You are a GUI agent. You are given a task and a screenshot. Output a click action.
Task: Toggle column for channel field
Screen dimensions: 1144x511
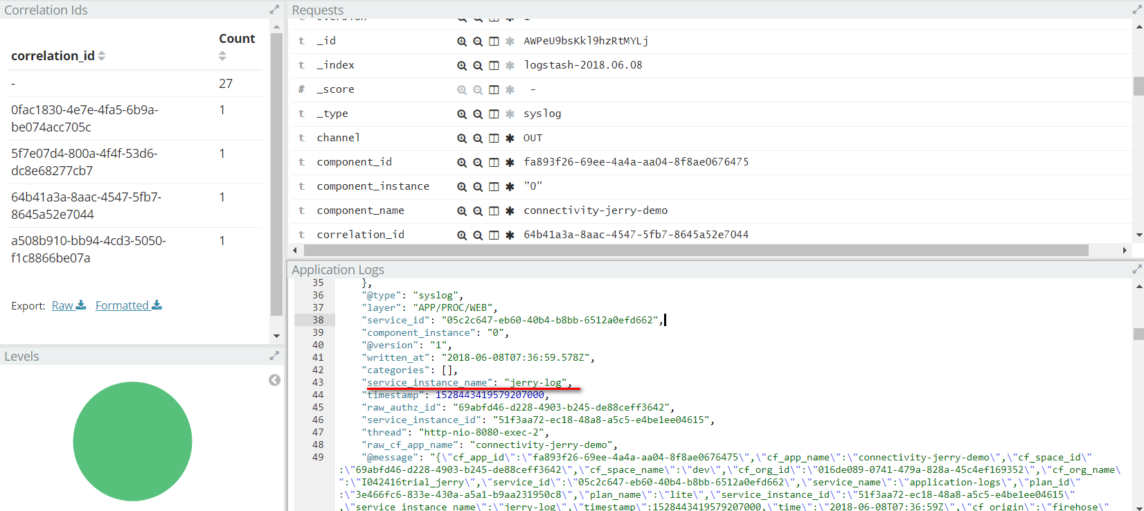pyautogui.click(x=494, y=138)
